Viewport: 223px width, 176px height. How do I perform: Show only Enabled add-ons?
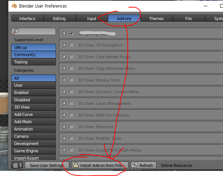coord(33,93)
